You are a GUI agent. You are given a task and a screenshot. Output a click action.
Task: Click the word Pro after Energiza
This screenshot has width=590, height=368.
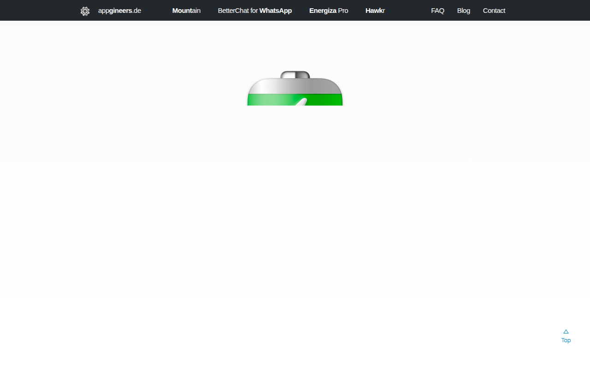click(343, 11)
